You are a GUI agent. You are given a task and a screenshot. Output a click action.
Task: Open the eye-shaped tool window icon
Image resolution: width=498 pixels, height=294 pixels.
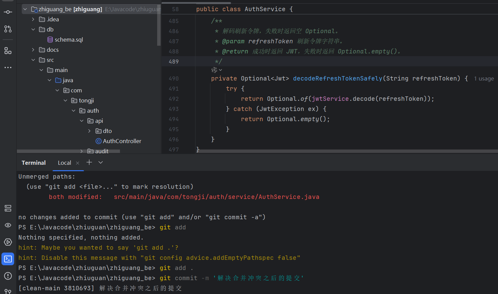coord(8,225)
